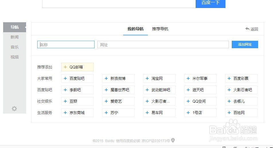Add QQ空间 by its label text

(x=199, y=102)
